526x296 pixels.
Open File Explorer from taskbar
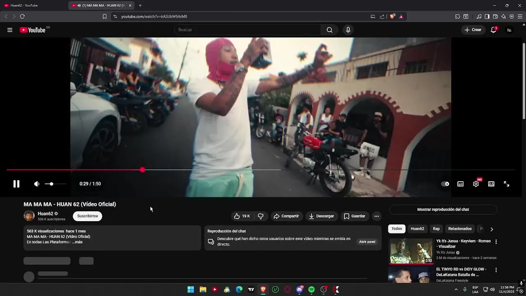pyautogui.click(x=203, y=289)
